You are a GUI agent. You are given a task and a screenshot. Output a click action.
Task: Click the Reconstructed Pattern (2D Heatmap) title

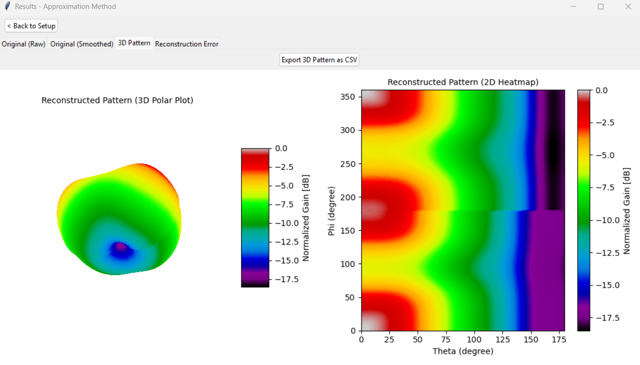point(463,82)
